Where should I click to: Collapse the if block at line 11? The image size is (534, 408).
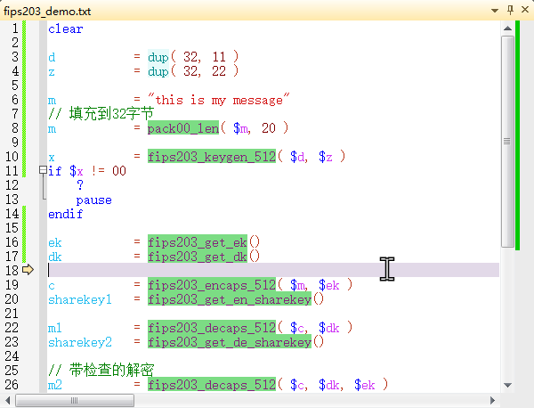pyautogui.click(x=43, y=171)
